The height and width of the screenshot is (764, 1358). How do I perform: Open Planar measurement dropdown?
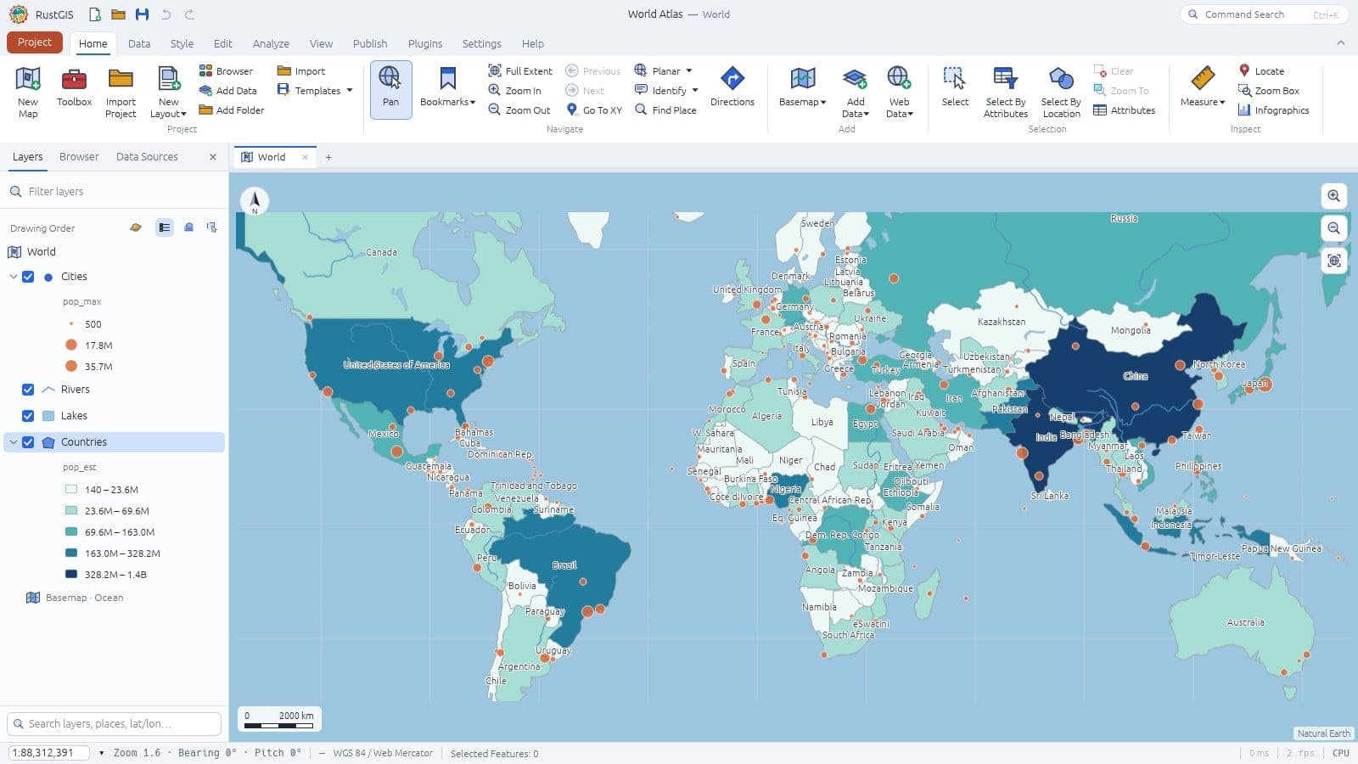coord(664,71)
